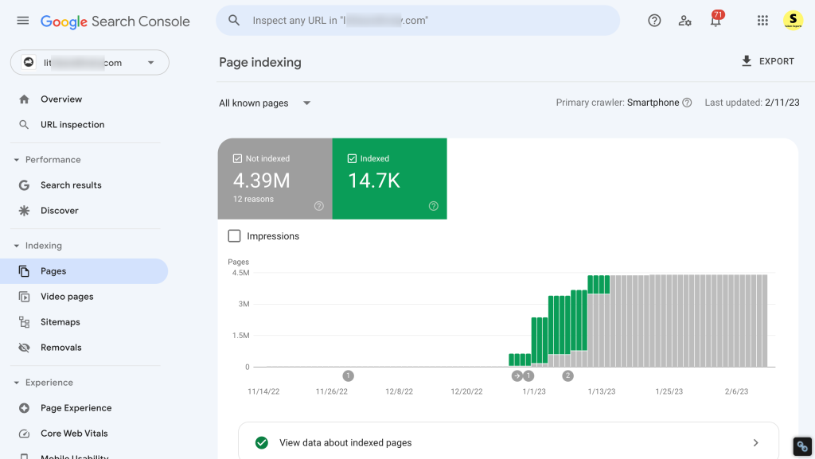The height and width of the screenshot is (459, 815).
Task: Open the main hamburger menu
Action: point(23,21)
